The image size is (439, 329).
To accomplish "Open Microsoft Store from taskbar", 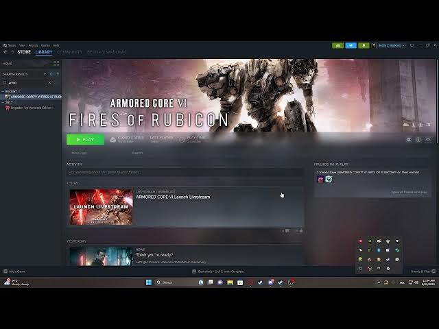I will 240,282.
